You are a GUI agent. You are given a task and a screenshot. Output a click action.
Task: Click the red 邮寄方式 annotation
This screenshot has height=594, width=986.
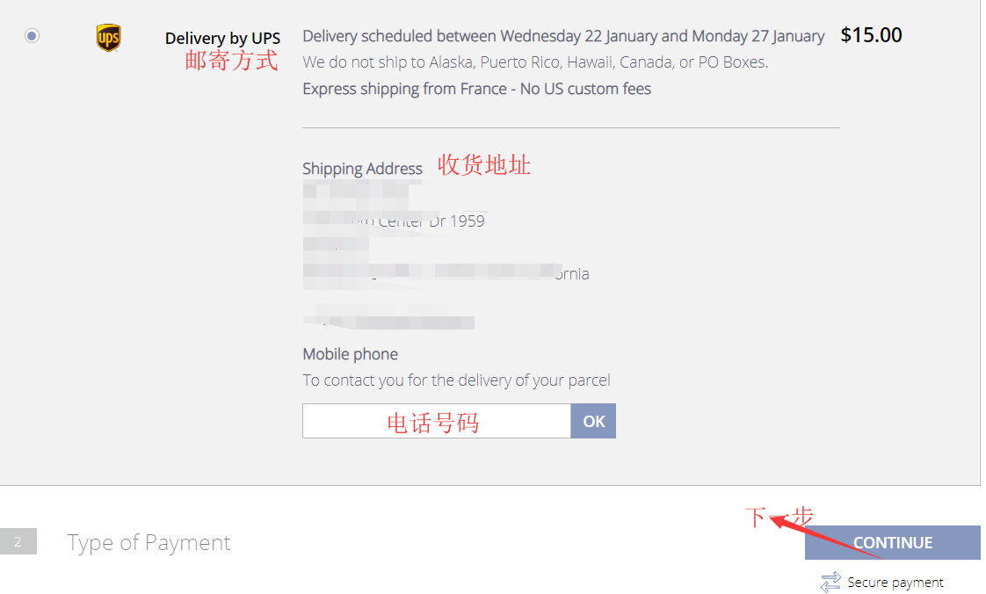(230, 61)
